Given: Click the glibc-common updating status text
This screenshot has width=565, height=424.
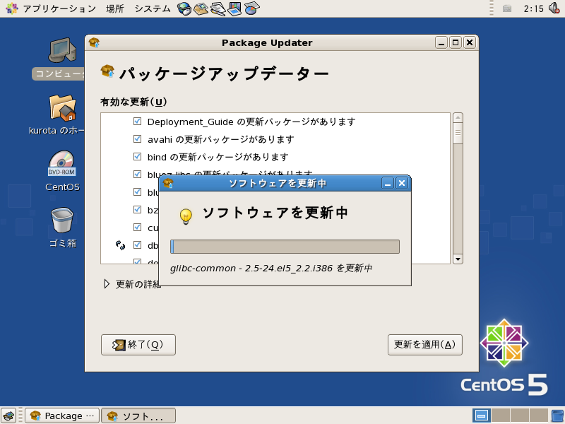Looking at the screenshot, I should [271, 269].
